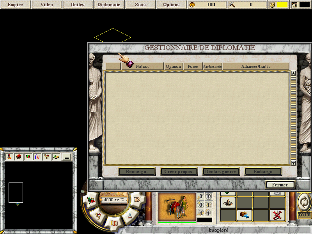Click the yellow happiness bar

pos(282,5)
